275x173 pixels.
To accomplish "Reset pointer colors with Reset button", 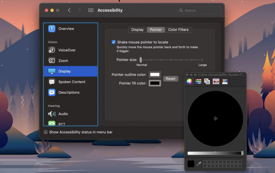I will point(170,79).
